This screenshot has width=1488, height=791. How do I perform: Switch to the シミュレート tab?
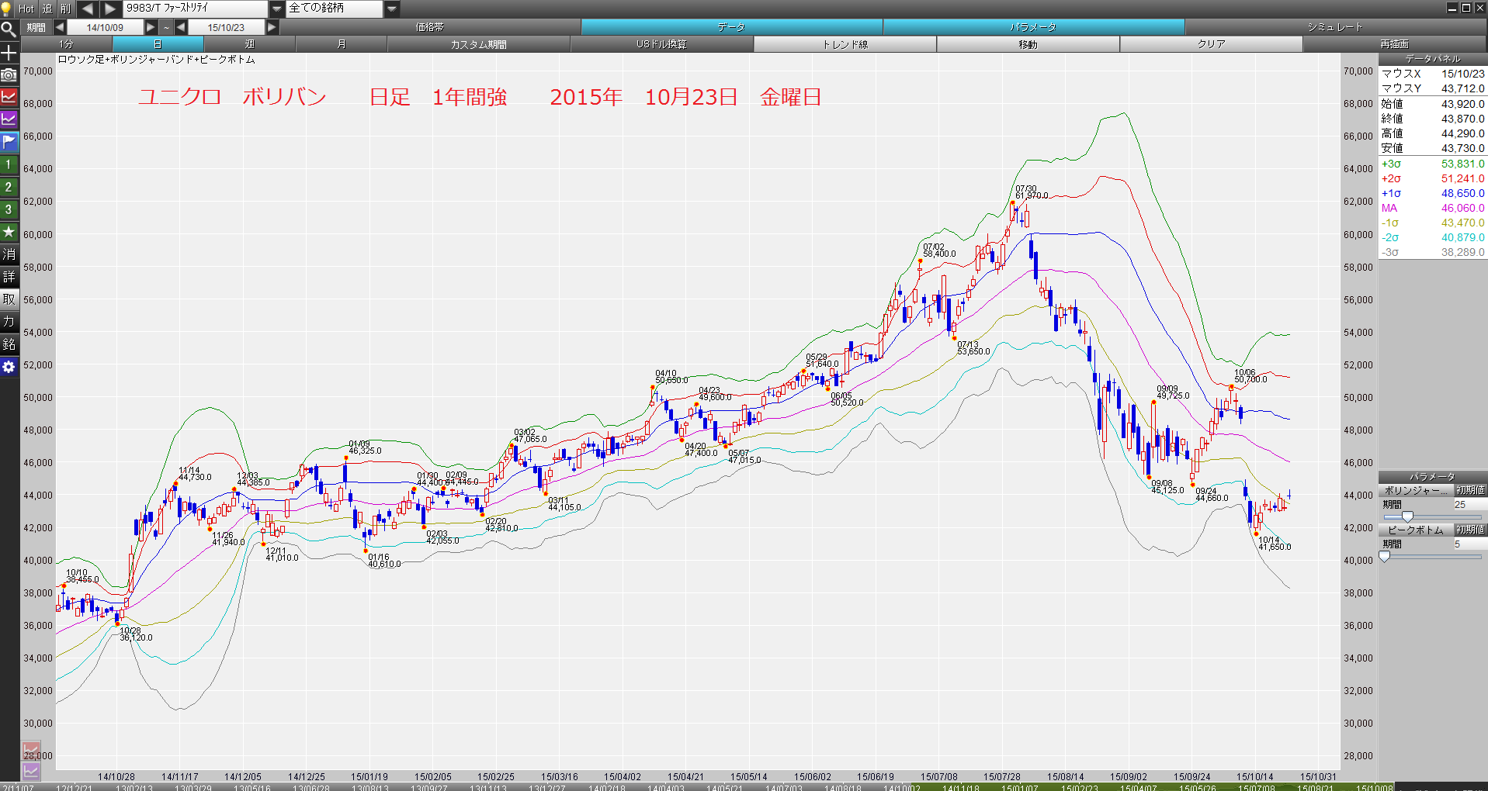coord(1335,27)
